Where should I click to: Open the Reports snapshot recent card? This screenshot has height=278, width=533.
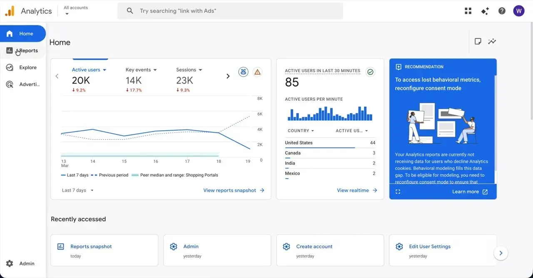coord(105,250)
